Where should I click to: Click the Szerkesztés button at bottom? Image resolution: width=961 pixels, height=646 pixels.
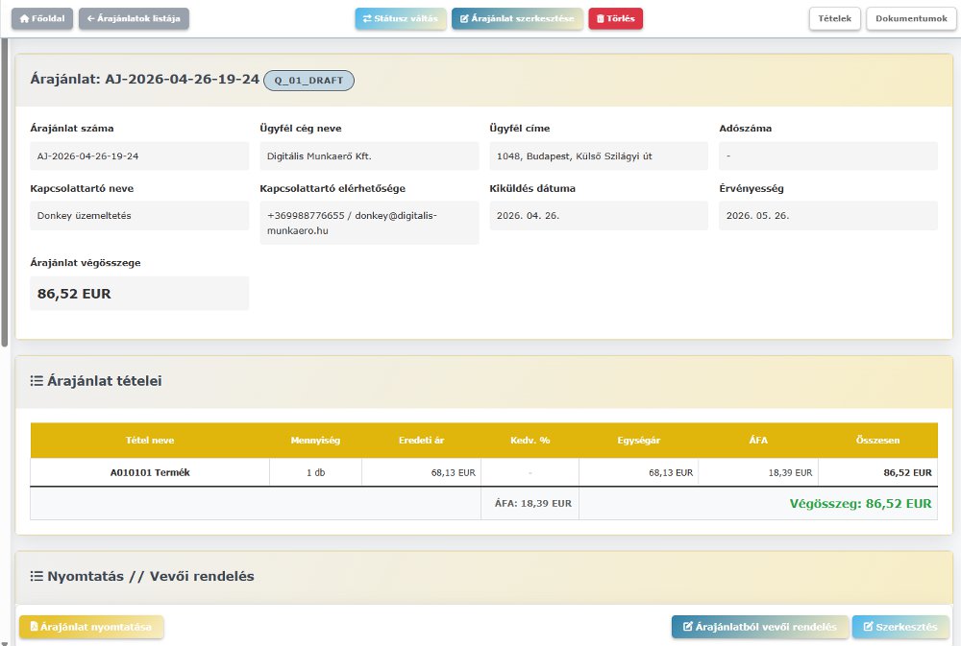[900, 627]
